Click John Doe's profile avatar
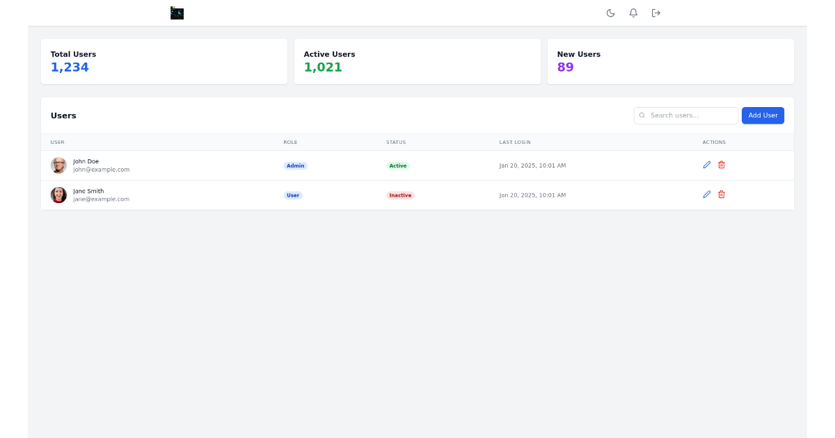Screen dimensions: 835x438 [58, 165]
